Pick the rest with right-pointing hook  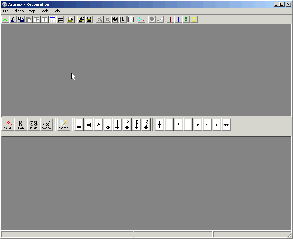pos(198,125)
